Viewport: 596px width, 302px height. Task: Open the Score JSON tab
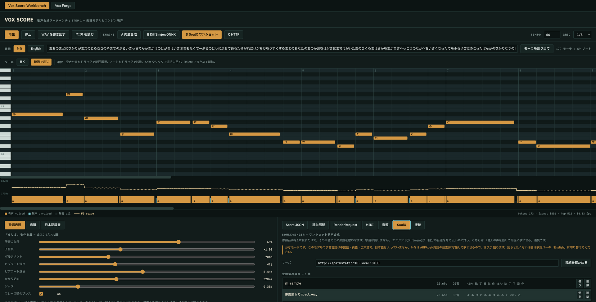(x=295, y=225)
